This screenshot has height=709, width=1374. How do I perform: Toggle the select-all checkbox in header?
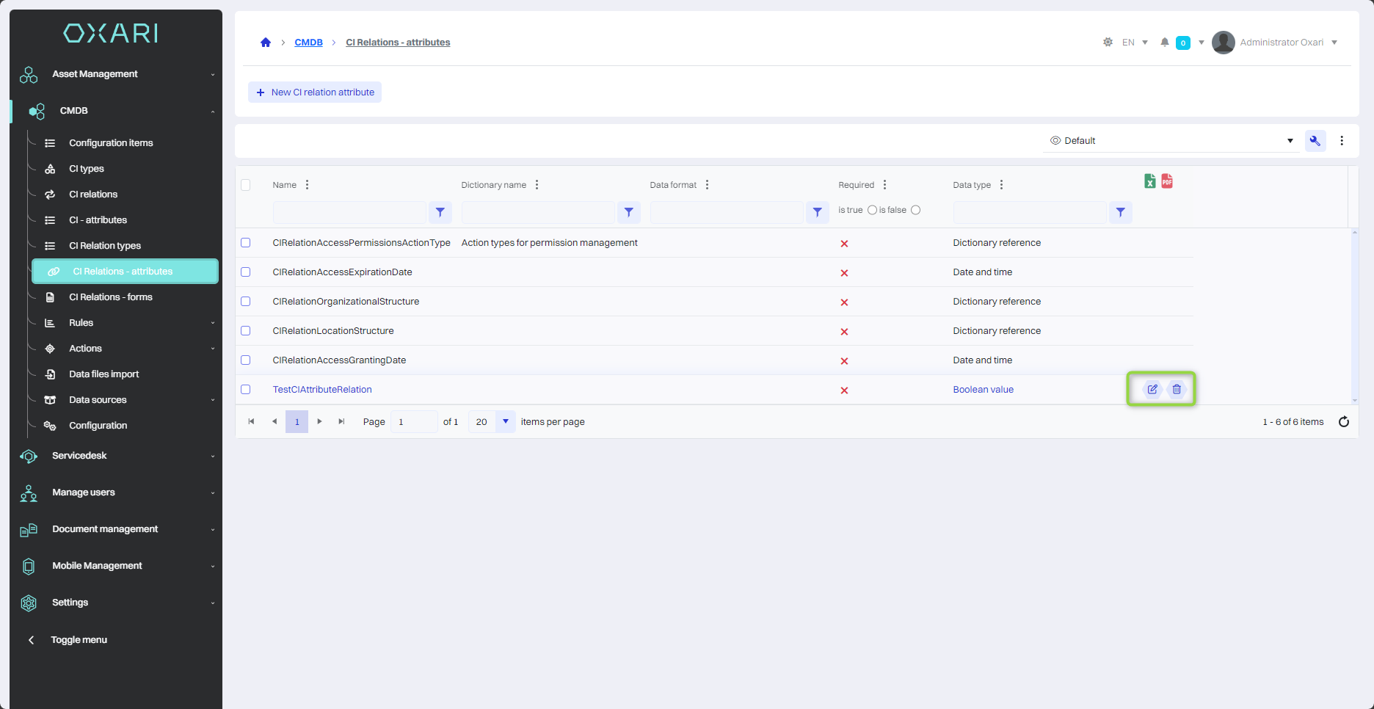246,185
